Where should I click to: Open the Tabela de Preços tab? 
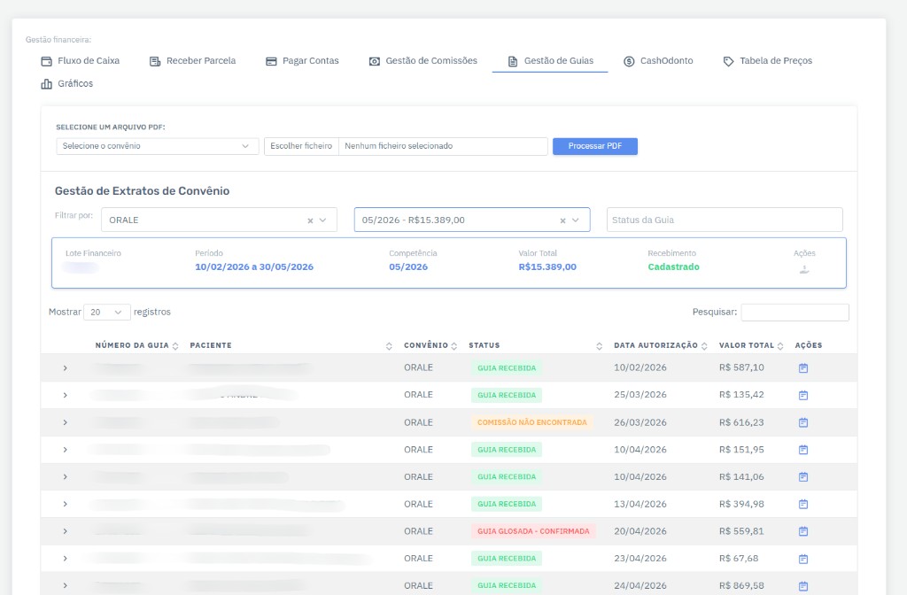[x=768, y=61]
